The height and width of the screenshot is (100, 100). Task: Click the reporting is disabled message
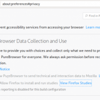pyautogui.click(x=33, y=89)
